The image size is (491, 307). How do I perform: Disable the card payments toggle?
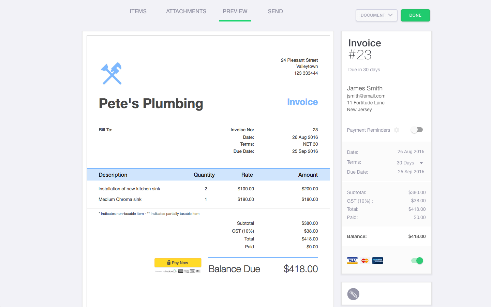pyautogui.click(x=417, y=261)
